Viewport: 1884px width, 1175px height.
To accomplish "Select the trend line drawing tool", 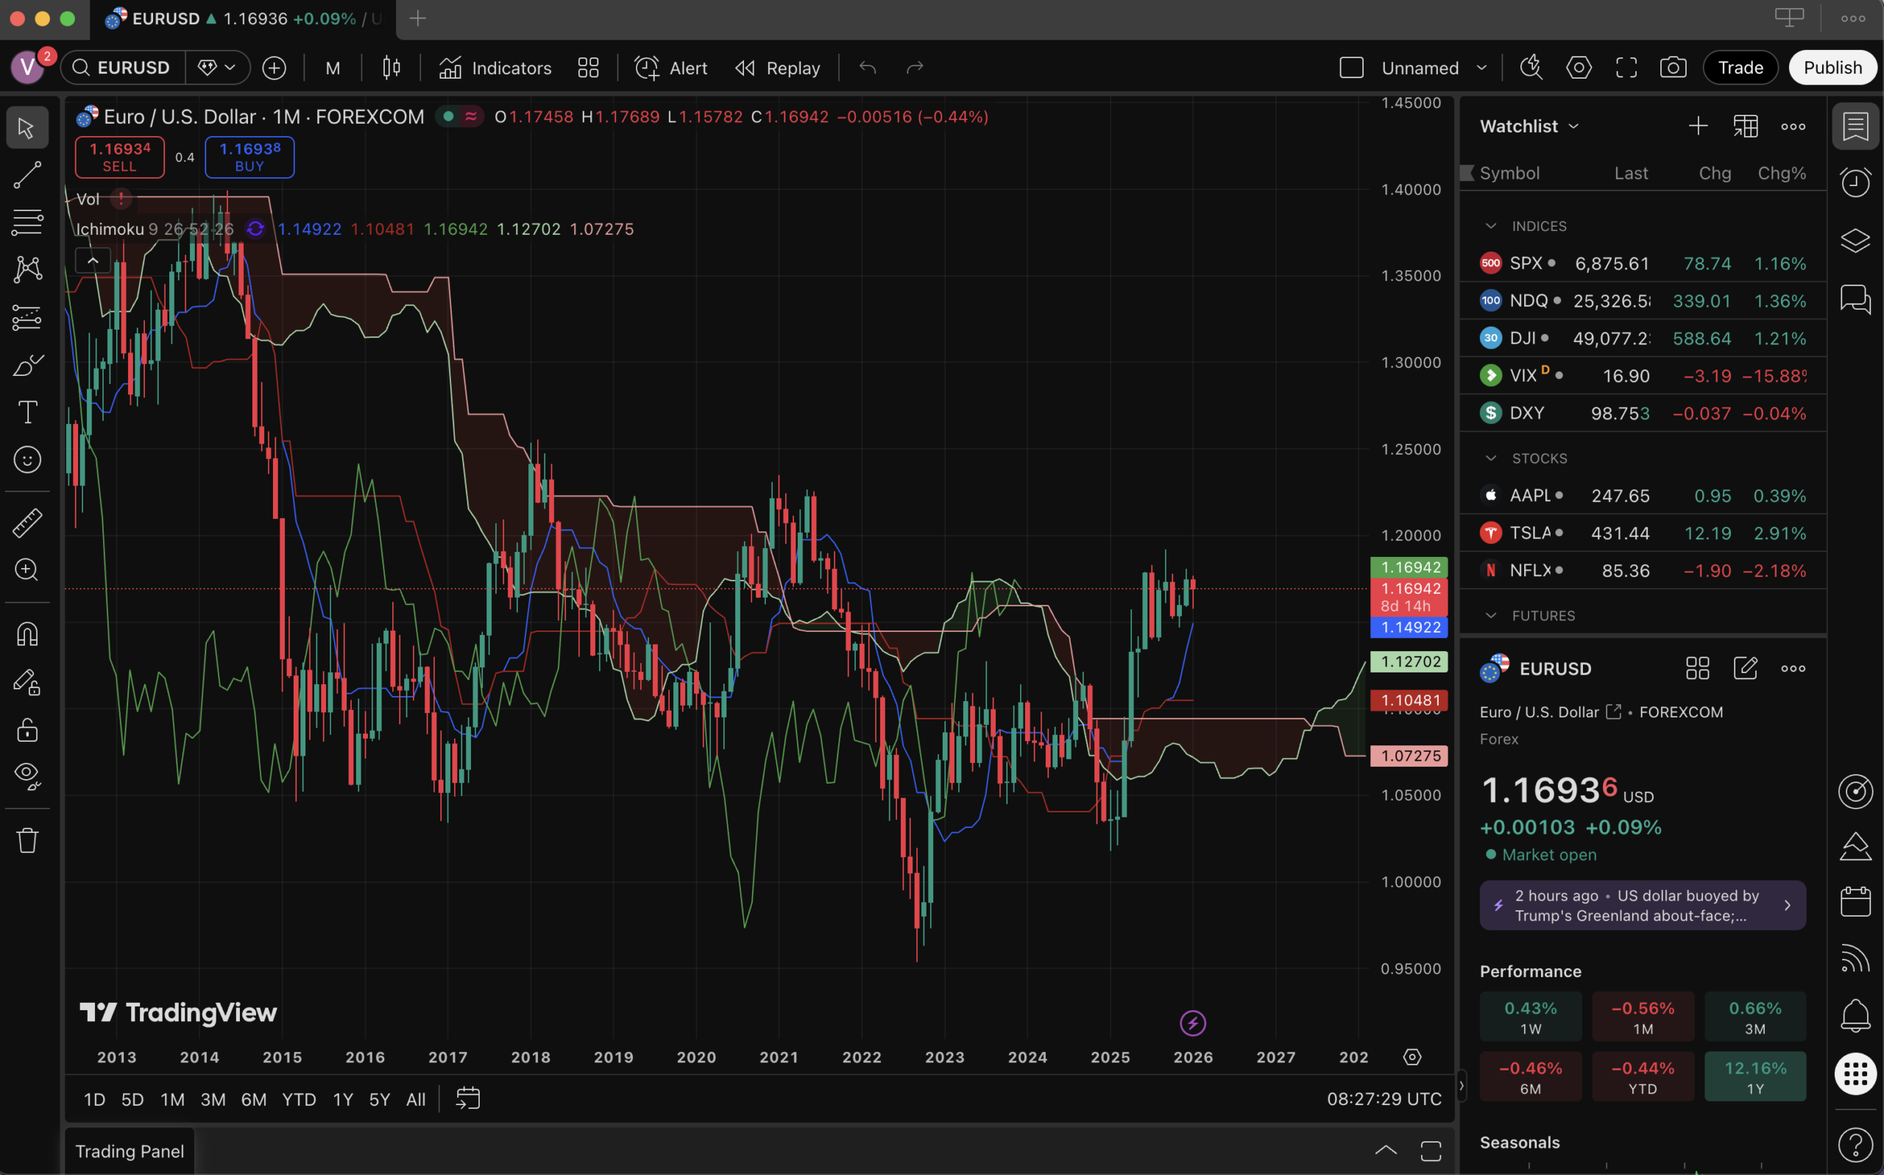I will click(27, 175).
